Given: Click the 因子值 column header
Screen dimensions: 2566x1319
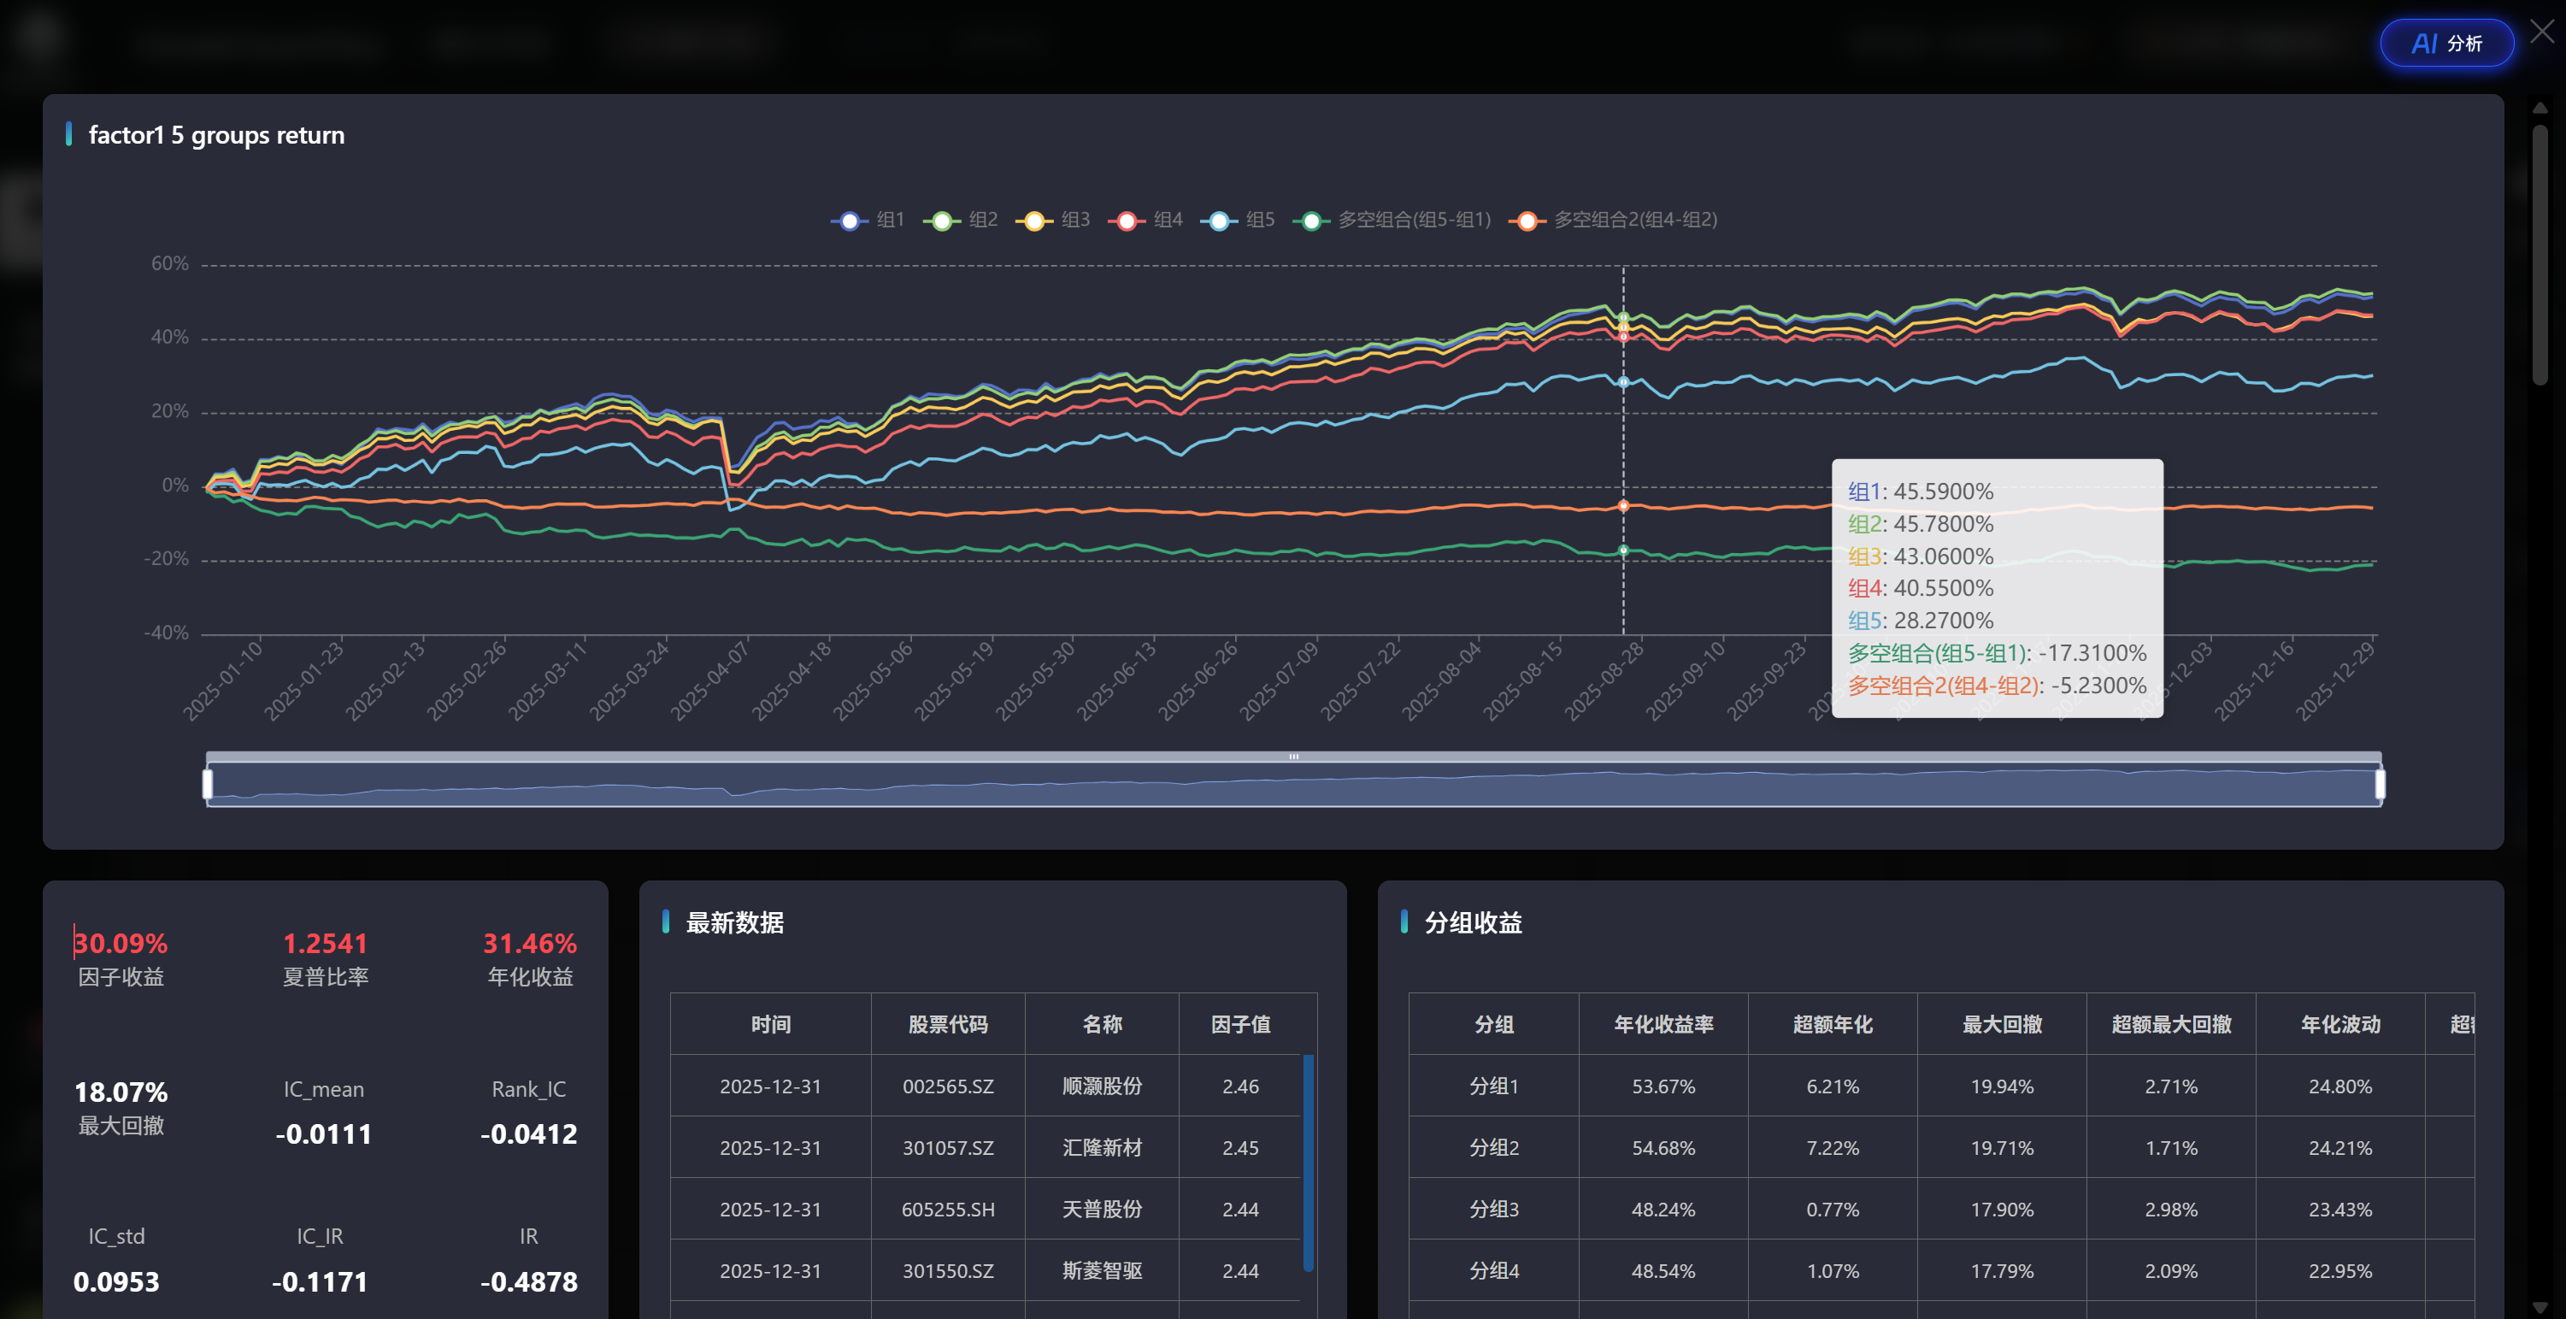Looking at the screenshot, I should click(x=1240, y=1024).
